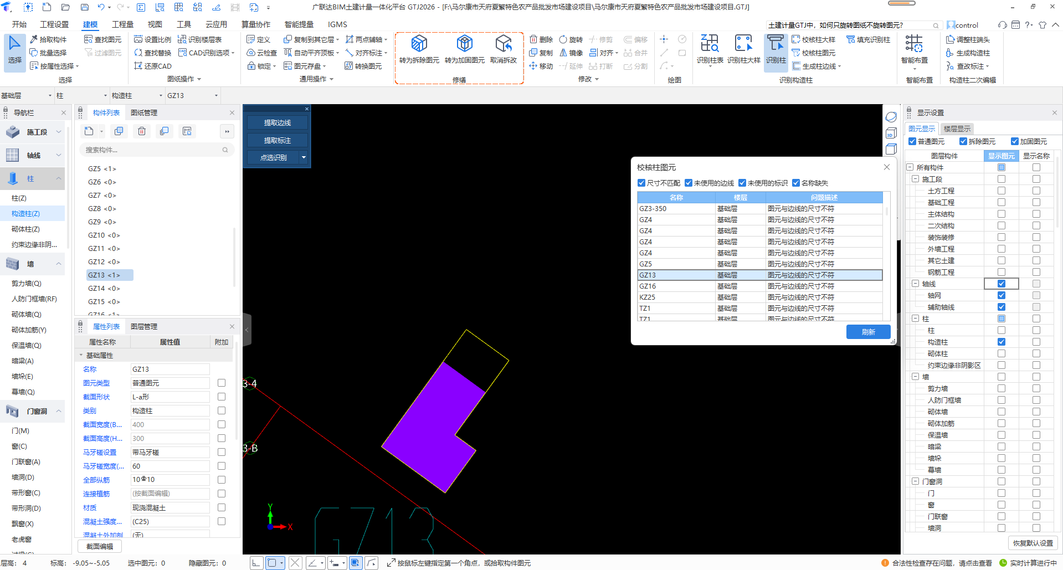Open the 构造柱 type dropdown

pyautogui.click(x=137, y=95)
